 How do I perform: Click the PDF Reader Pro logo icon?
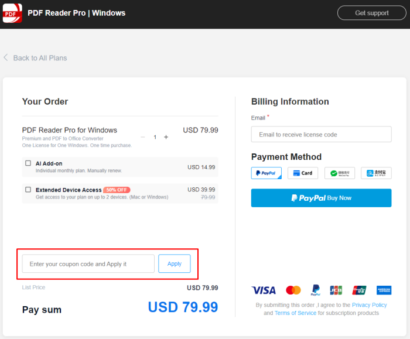click(12, 13)
